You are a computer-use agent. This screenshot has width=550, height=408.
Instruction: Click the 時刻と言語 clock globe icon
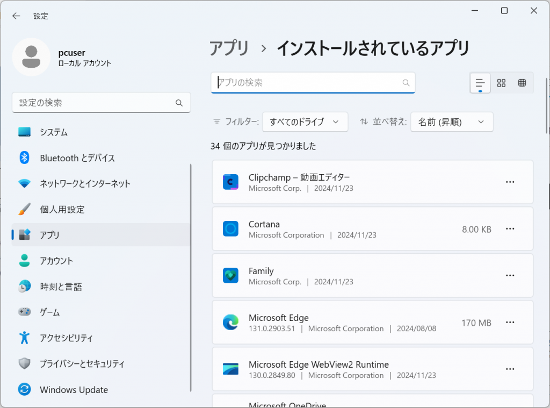[x=25, y=287]
